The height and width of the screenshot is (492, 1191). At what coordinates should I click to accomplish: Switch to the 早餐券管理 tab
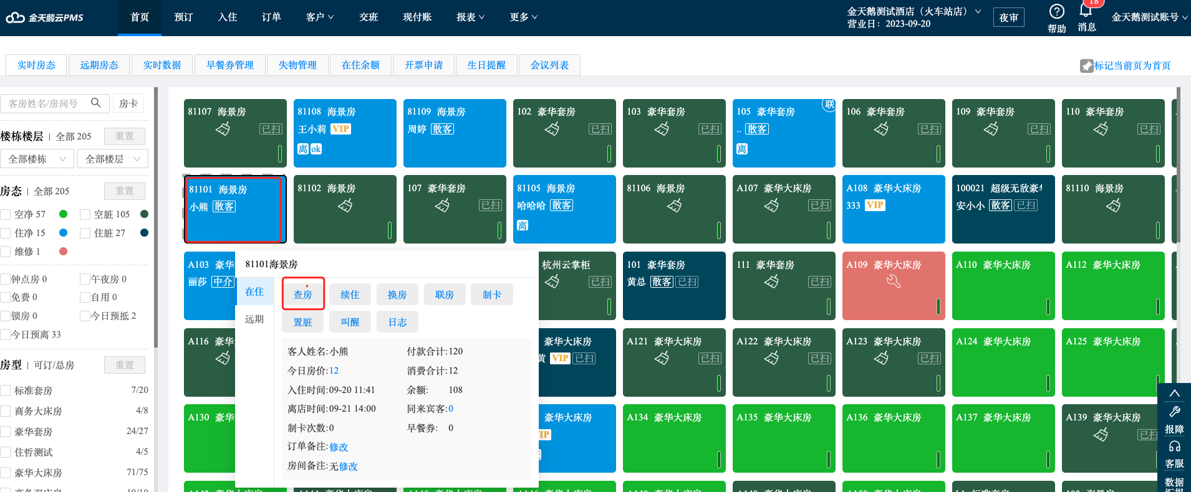230,65
